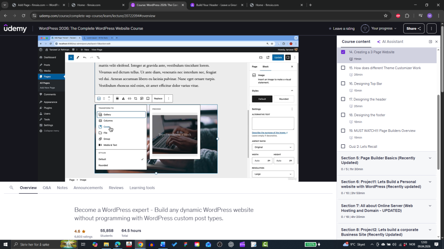
Task: Click the search icon beside Overview tab
Action: coord(12,188)
